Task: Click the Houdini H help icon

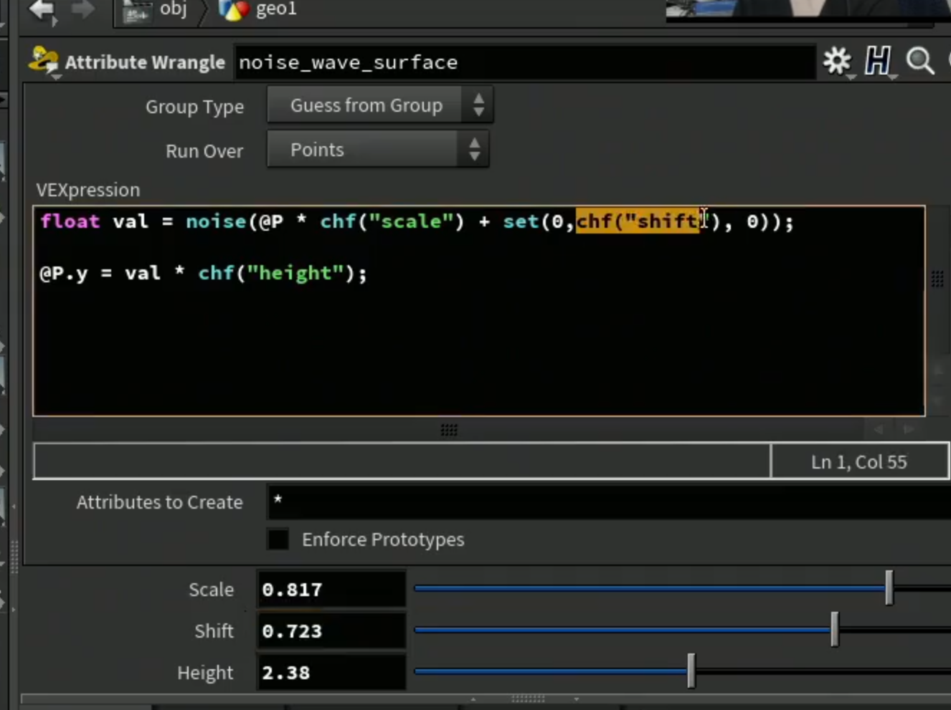Action: 878,61
